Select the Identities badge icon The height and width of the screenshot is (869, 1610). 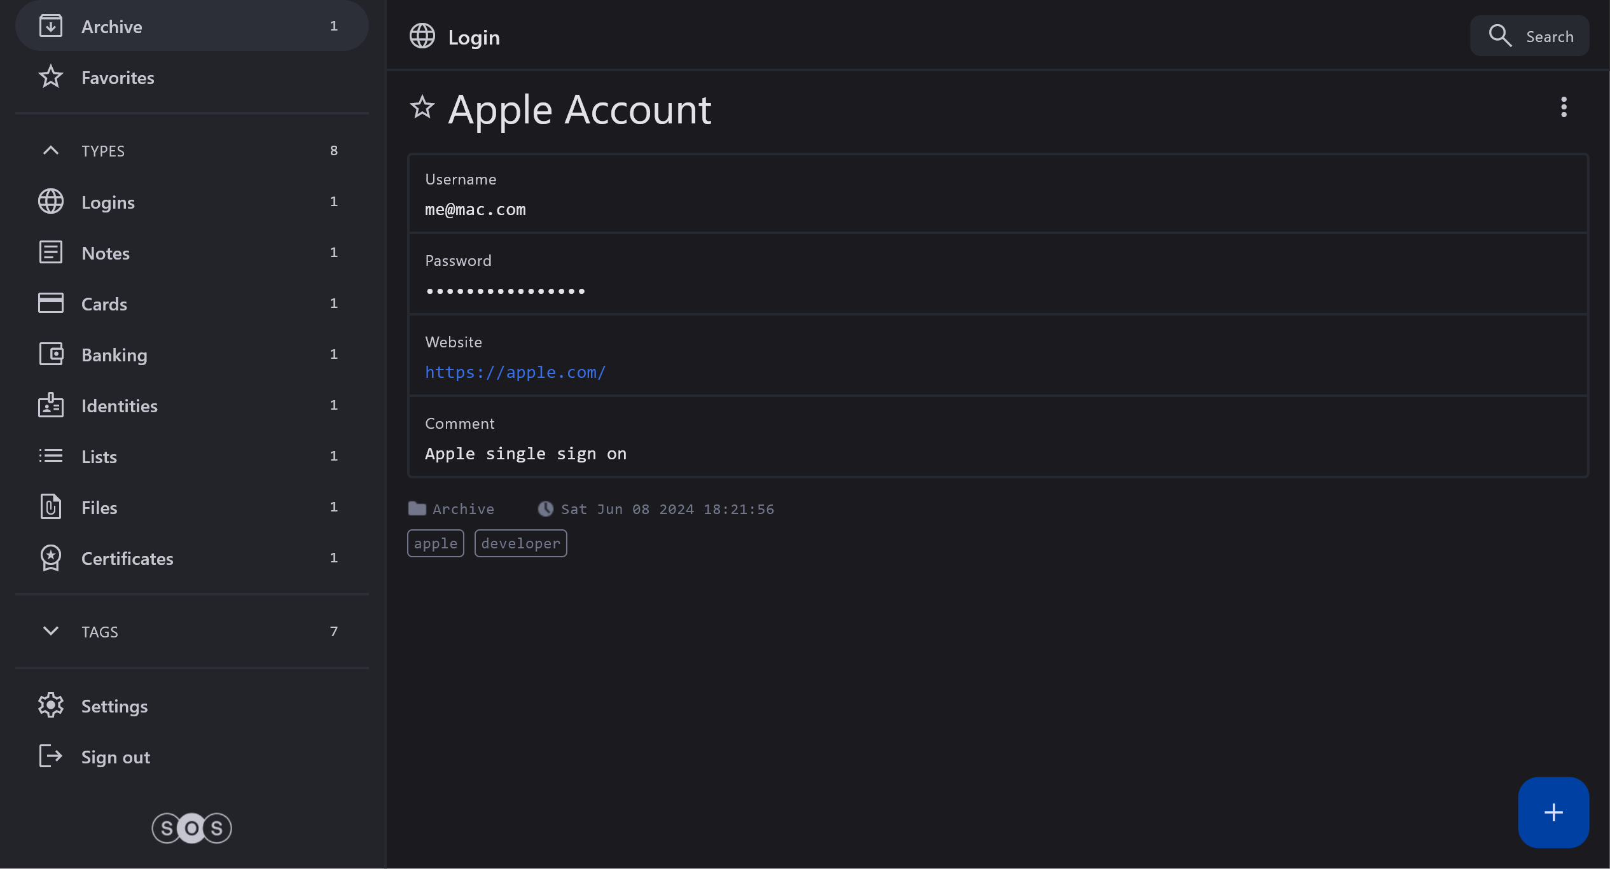coord(51,405)
